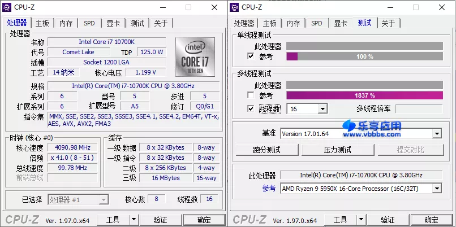Click the 核心速度 value 4090.98 MHz
Image resolution: width=456 pixels, height=227 pixels.
pos(72,147)
